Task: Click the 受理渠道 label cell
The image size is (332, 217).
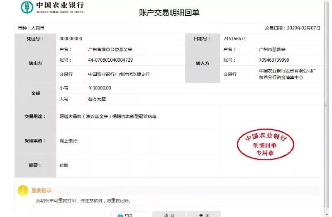Action: coord(35,141)
